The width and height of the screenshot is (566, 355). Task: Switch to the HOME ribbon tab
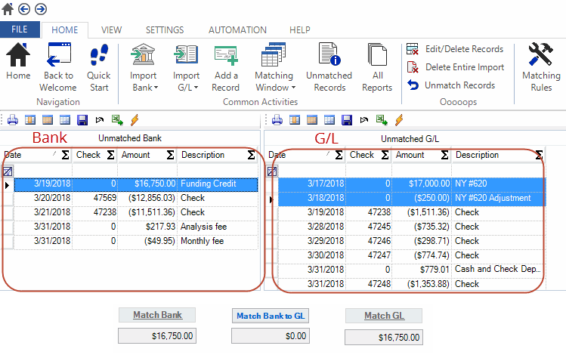pos(65,30)
